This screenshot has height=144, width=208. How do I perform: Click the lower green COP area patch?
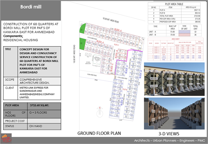click(x=82, y=44)
